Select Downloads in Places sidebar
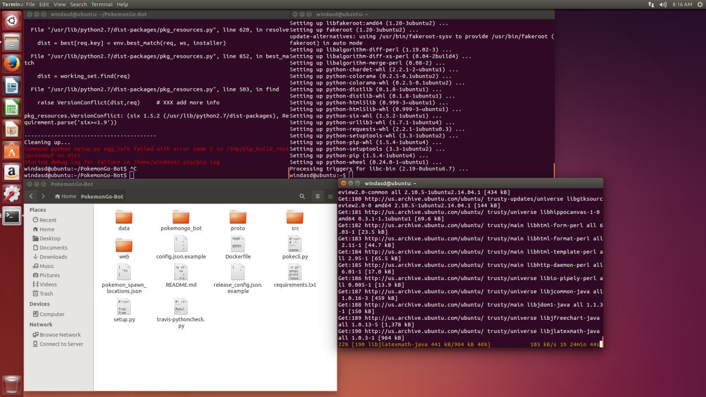The width and height of the screenshot is (706, 397). pyautogui.click(x=53, y=257)
